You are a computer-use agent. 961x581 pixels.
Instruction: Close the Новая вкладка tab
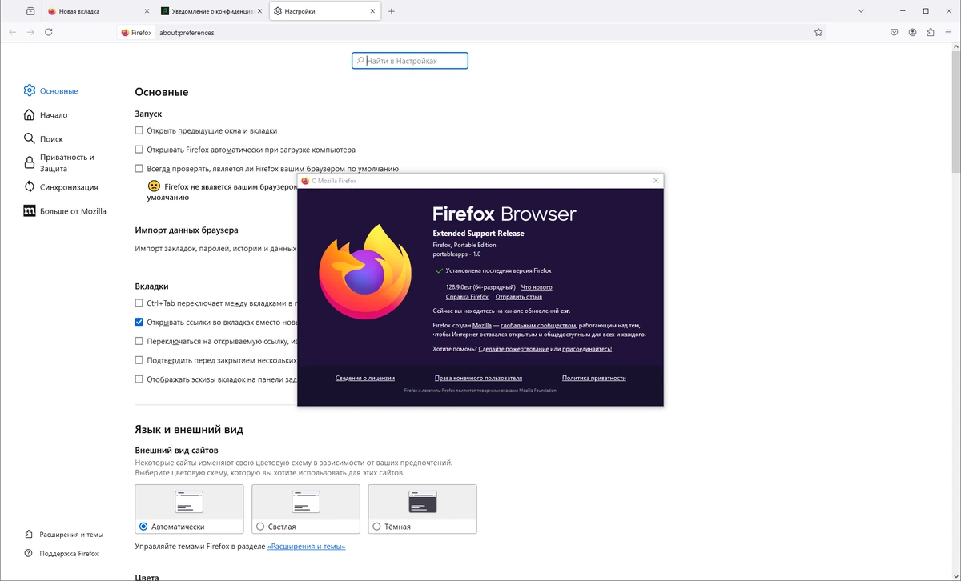point(147,11)
